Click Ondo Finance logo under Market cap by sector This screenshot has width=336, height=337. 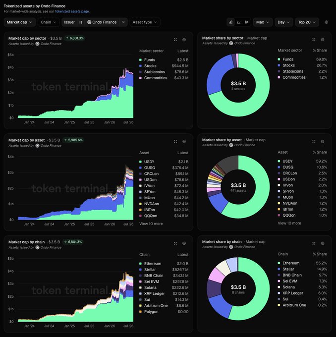[x=37, y=44]
